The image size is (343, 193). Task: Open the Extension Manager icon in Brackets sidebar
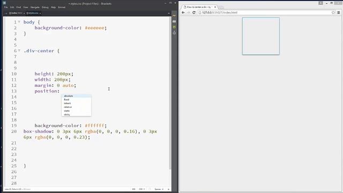point(174,21)
